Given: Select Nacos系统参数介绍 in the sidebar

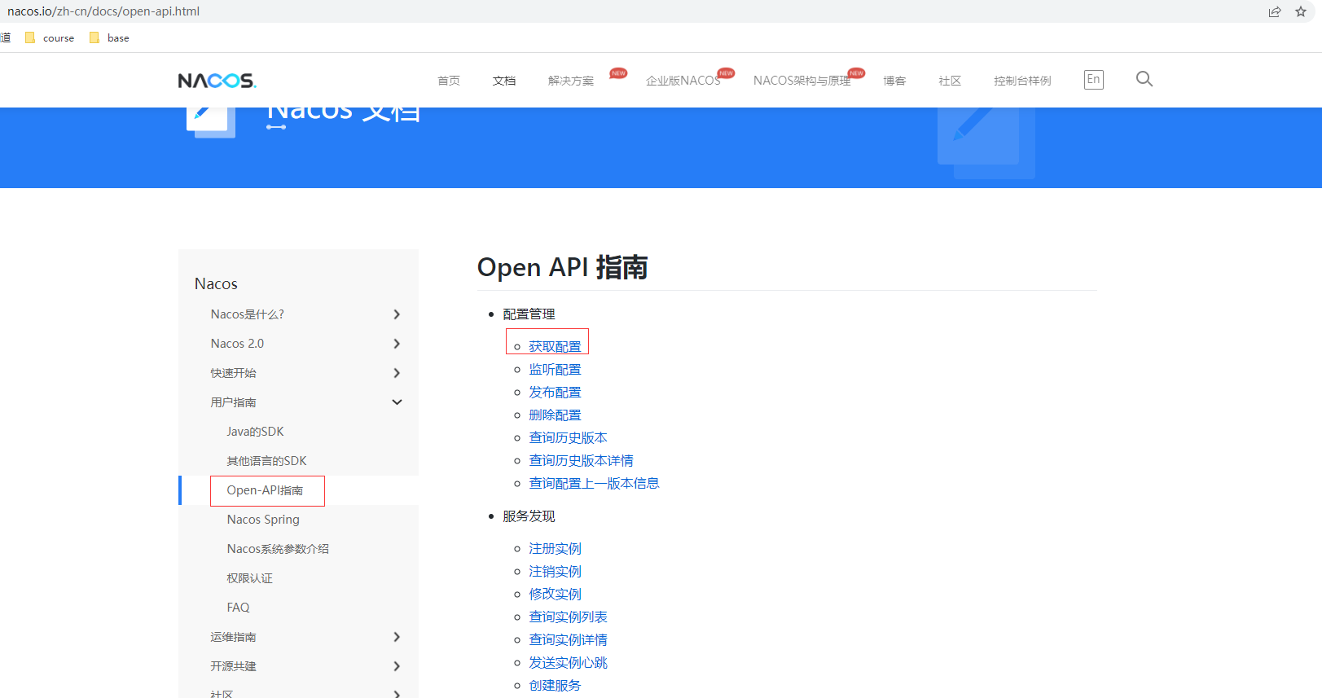Looking at the screenshot, I should pyautogui.click(x=278, y=549).
